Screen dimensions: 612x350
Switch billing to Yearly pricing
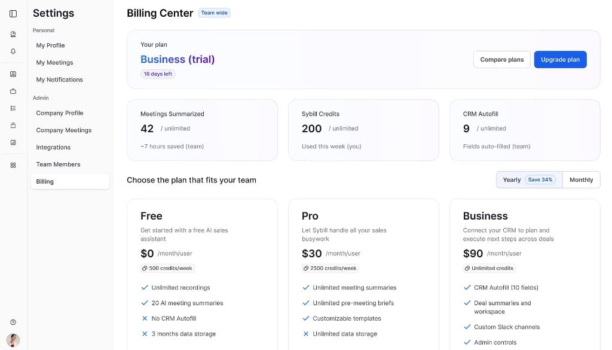click(x=512, y=179)
